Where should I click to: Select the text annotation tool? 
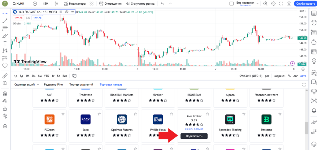point(5,43)
